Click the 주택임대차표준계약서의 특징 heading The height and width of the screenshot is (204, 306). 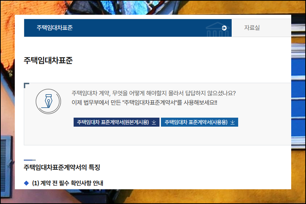(62, 167)
